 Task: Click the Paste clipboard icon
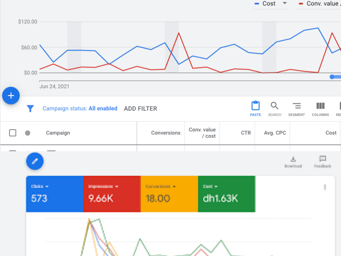(x=255, y=109)
